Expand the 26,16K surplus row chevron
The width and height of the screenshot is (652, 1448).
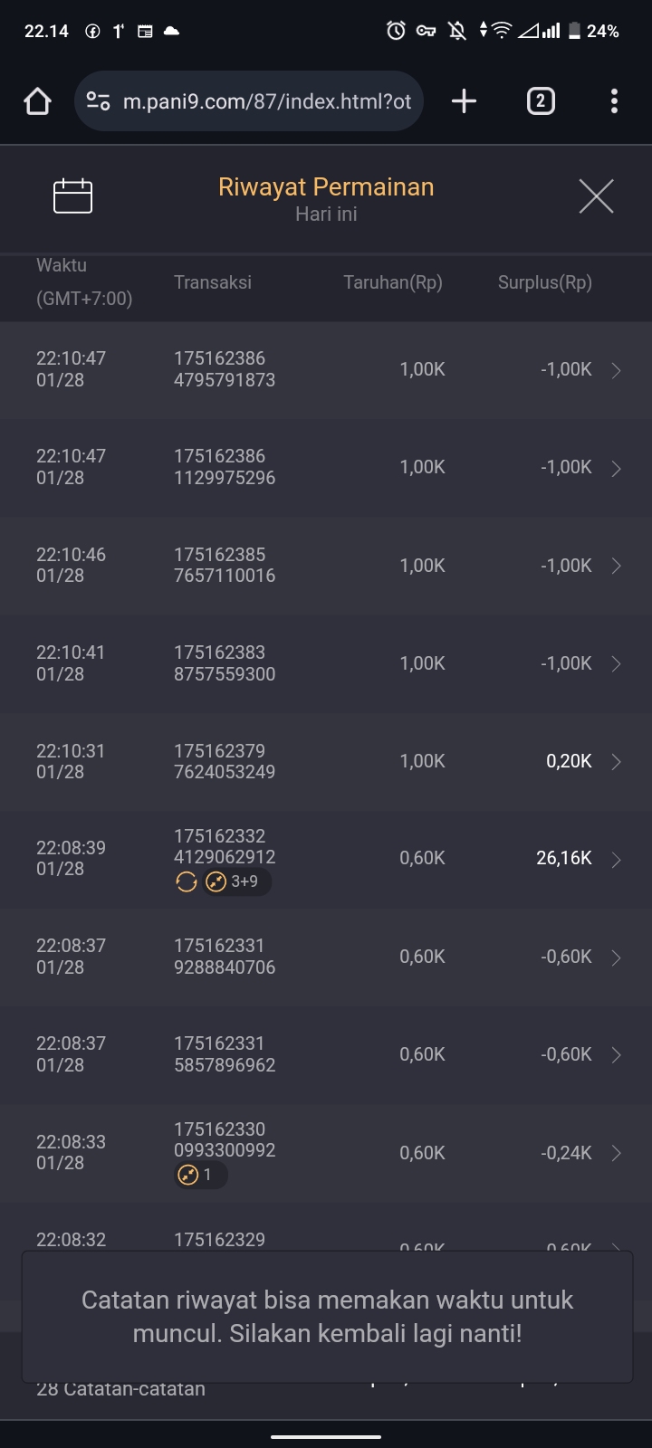tap(616, 860)
